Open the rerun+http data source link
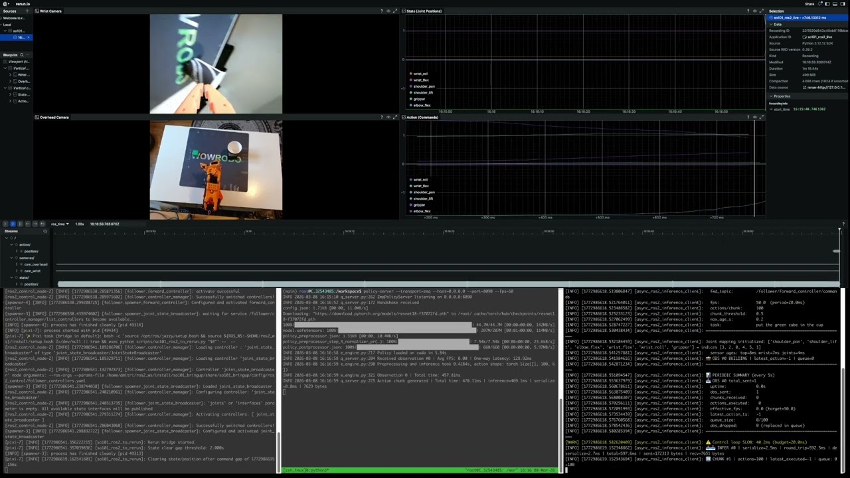 pos(825,87)
